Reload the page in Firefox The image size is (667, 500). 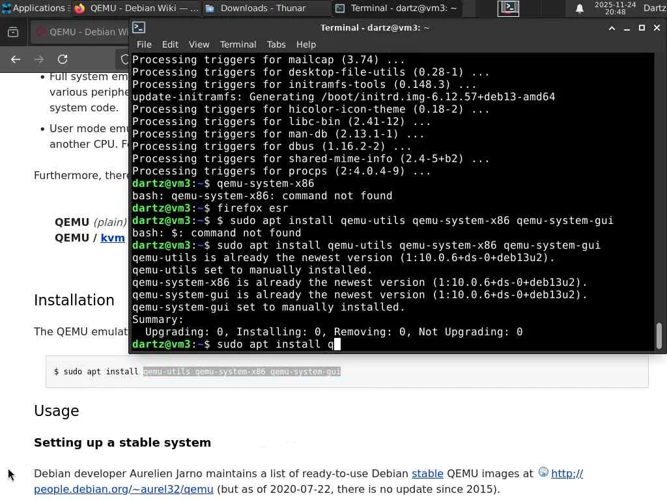pos(63,59)
